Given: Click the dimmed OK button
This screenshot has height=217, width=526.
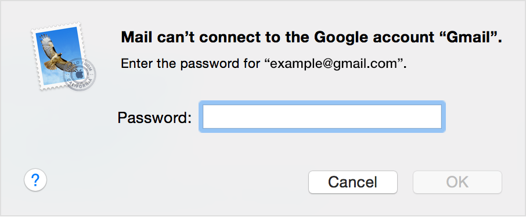Looking at the screenshot, I should (x=457, y=182).
